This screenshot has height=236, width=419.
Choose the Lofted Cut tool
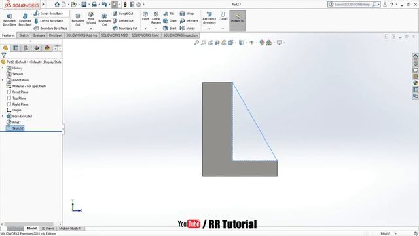point(123,21)
